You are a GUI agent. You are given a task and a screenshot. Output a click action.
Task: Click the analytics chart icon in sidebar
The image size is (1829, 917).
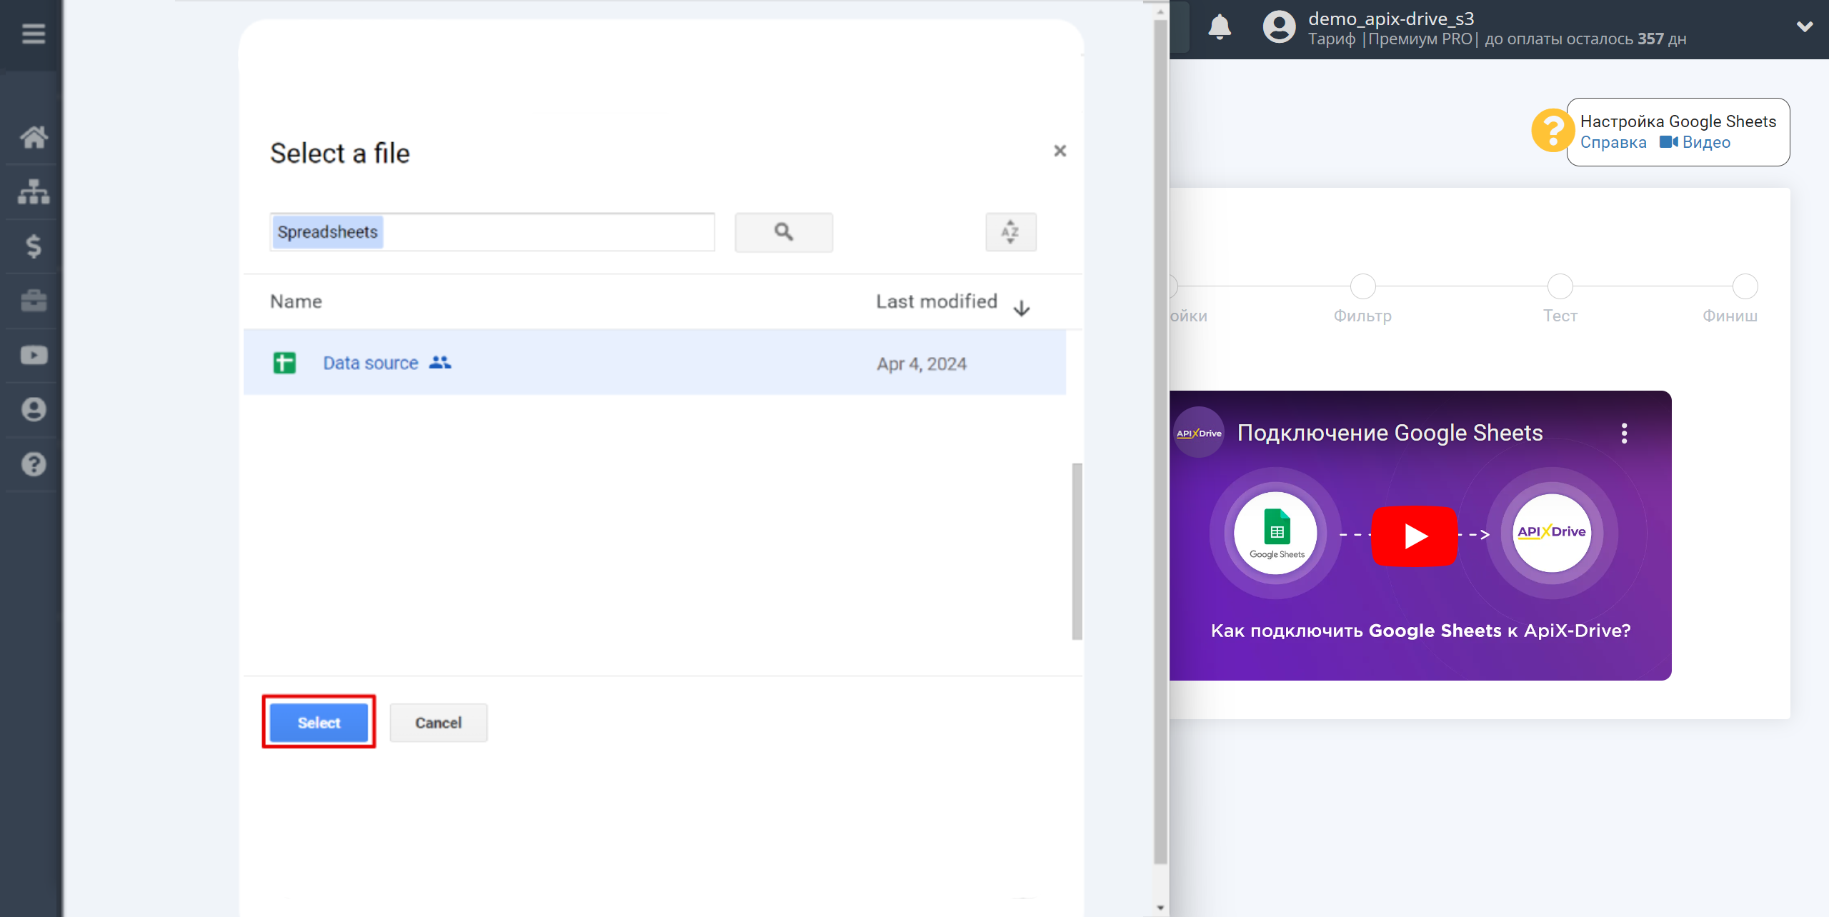(x=33, y=191)
